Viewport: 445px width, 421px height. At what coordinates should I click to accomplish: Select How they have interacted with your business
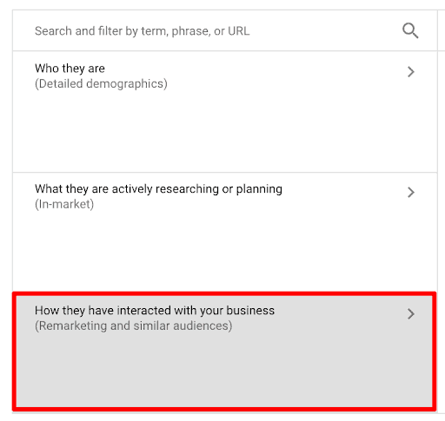[224, 352]
